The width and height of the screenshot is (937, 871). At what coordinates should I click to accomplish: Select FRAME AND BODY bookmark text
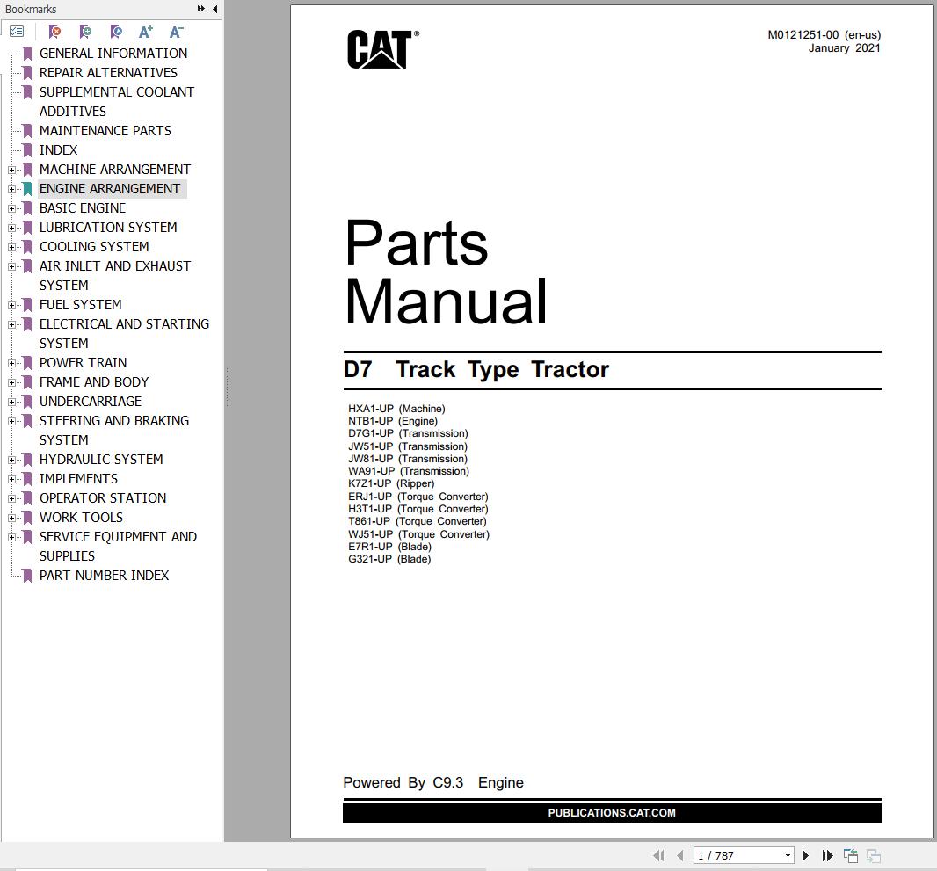(94, 381)
